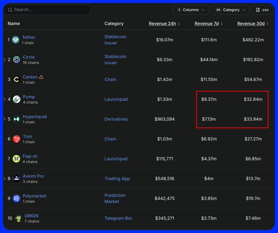278x233 pixels.
Task: Click the Tron logo icon
Action: click(x=16, y=139)
